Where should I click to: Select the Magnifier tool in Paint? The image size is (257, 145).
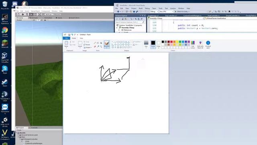pyautogui.click(x=101, y=47)
